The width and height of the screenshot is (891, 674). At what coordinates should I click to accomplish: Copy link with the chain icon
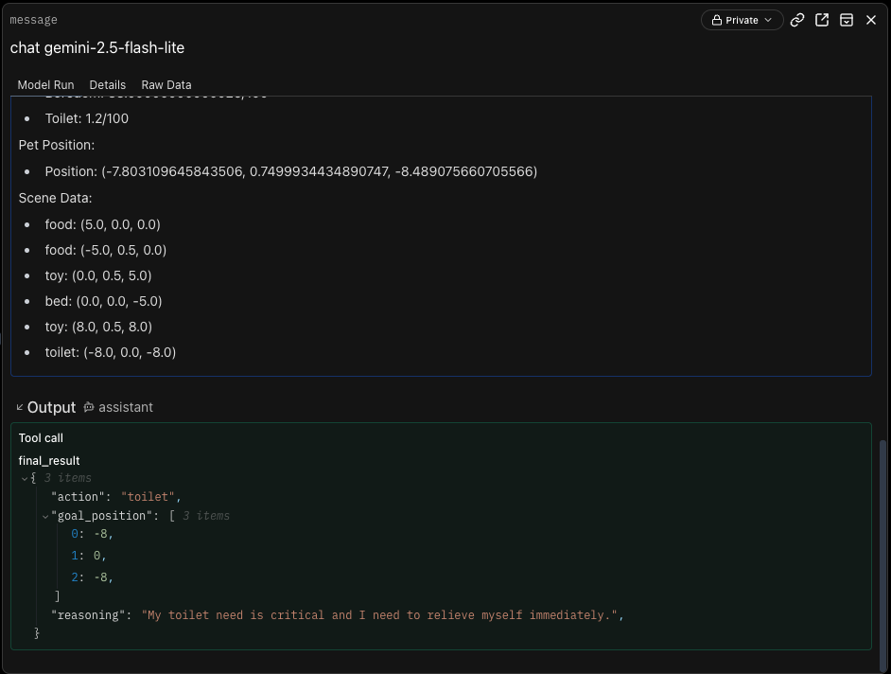[x=797, y=20]
